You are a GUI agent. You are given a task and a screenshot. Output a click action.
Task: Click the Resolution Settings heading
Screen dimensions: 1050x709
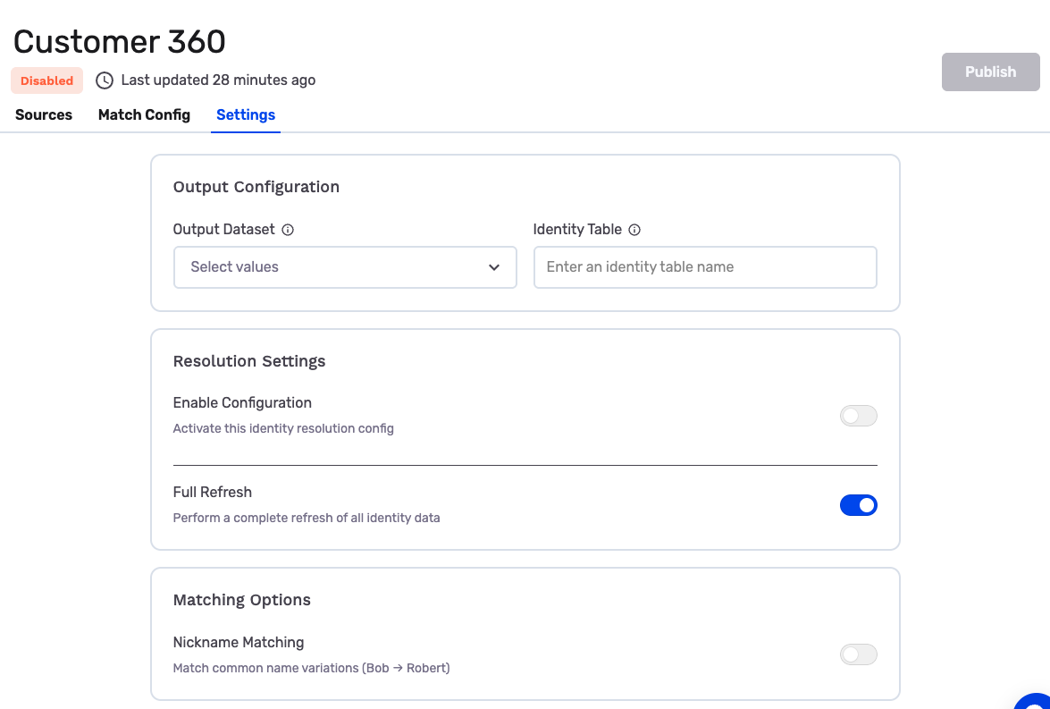pyautogui.click(x=249, y=361)
